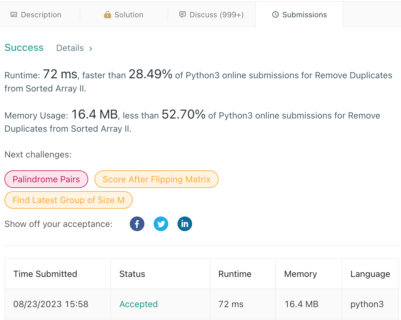Click the Discuss speech bubble icon
This screenshot has width=401, height=320.
(182, 14)
